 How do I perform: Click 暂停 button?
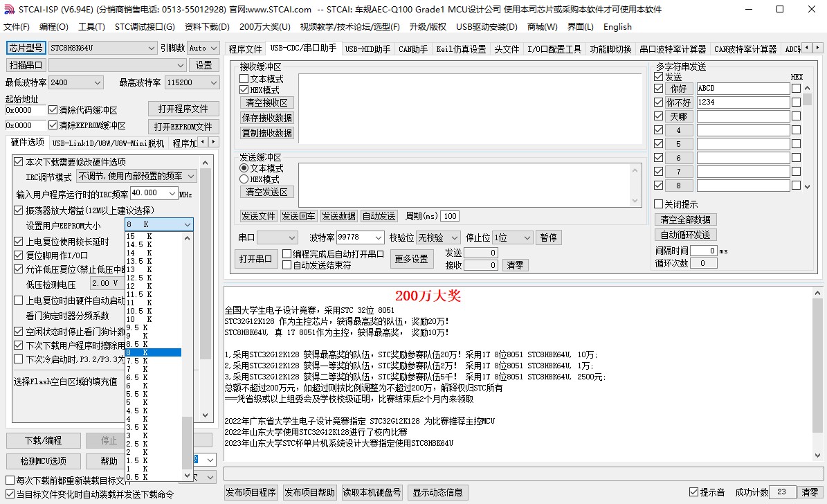(549, 237)
